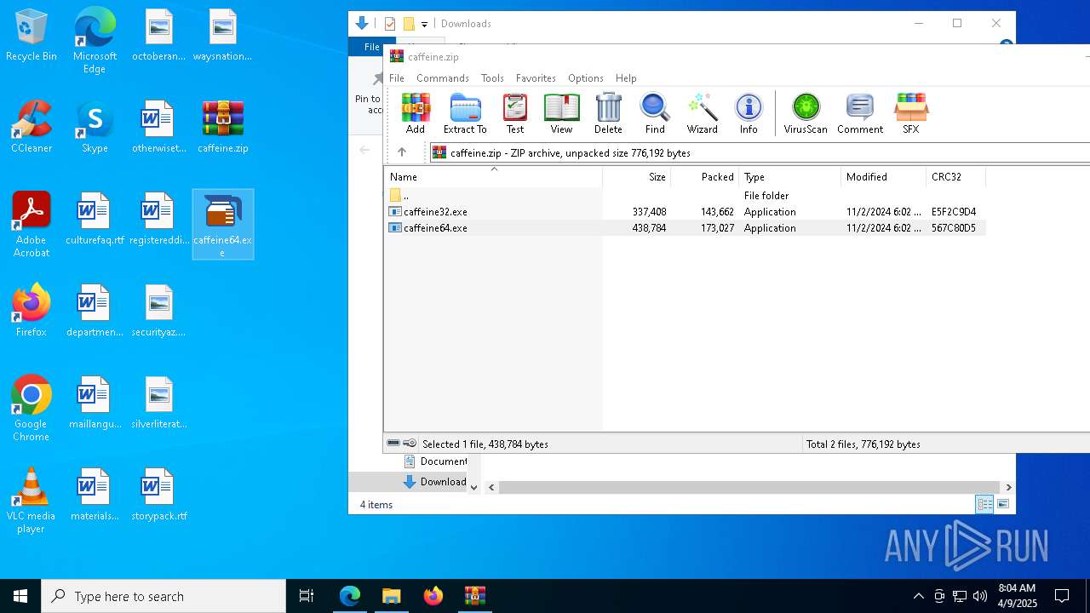The width and height of the screenshot is (1090, 613).
Task: Select Microsoft Edge desktop shortcut
Action: pyautogui.click(x=95, y=40)
